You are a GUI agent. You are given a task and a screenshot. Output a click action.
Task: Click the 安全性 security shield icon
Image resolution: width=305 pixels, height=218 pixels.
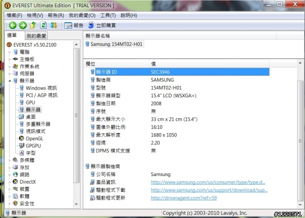coord(15,203)
